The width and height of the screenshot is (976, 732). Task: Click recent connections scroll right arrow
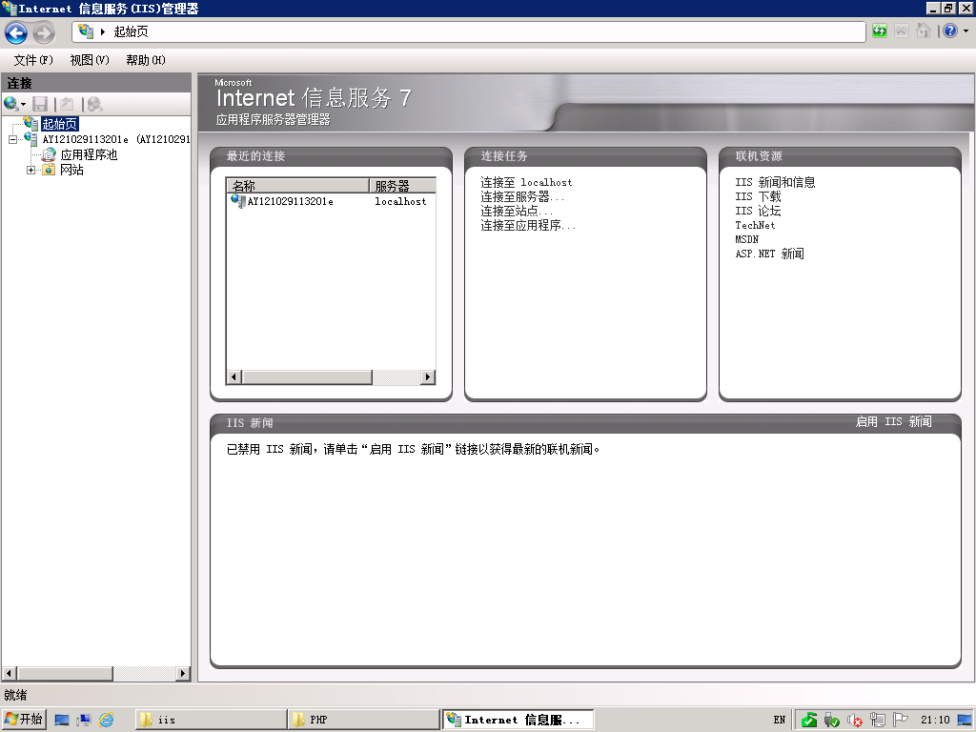427,377
